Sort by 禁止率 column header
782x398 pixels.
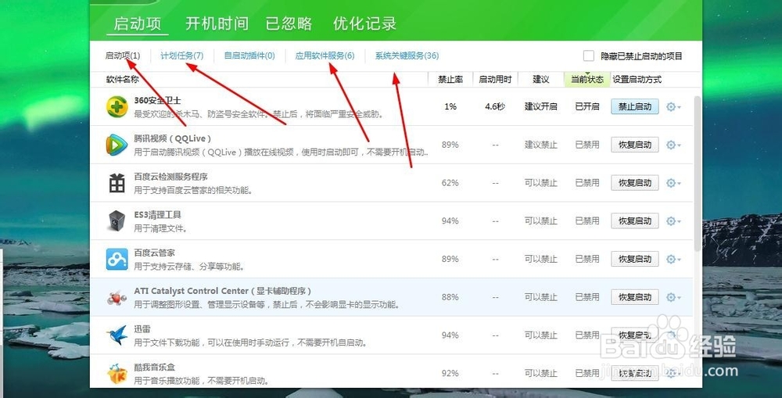450,79
